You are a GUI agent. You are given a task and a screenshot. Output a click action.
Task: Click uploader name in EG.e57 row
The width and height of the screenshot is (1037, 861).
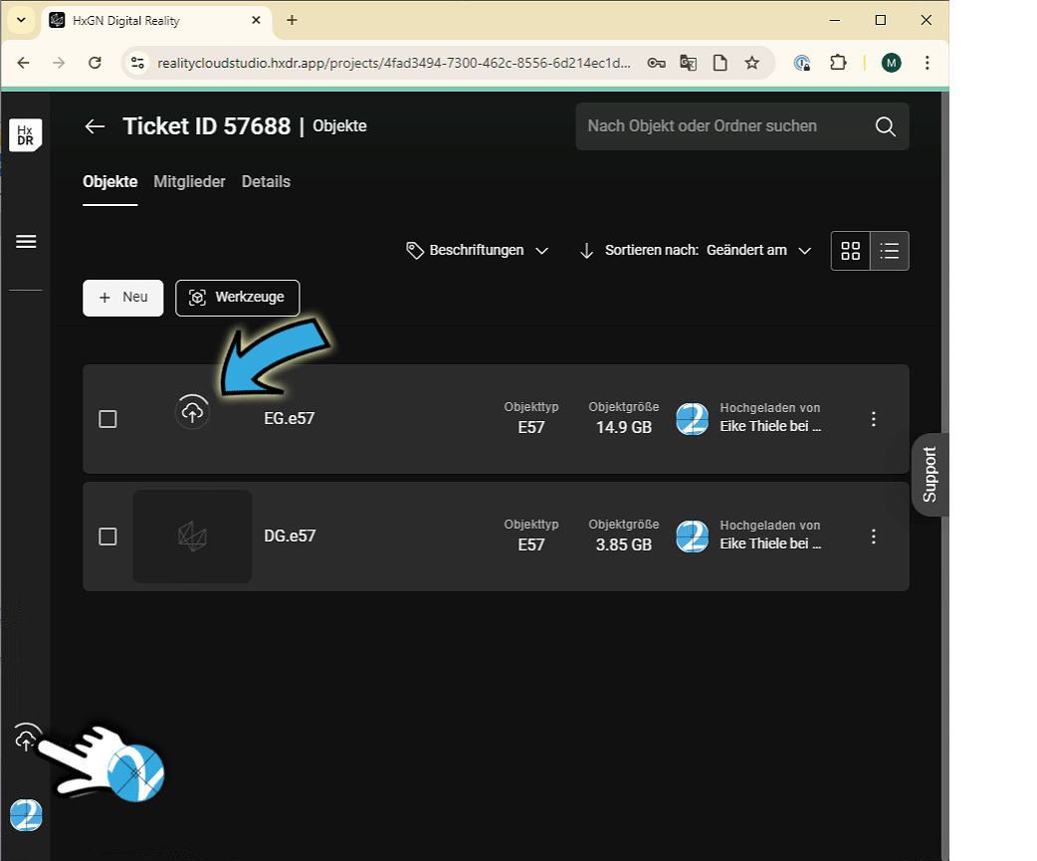tap(770, 427)
